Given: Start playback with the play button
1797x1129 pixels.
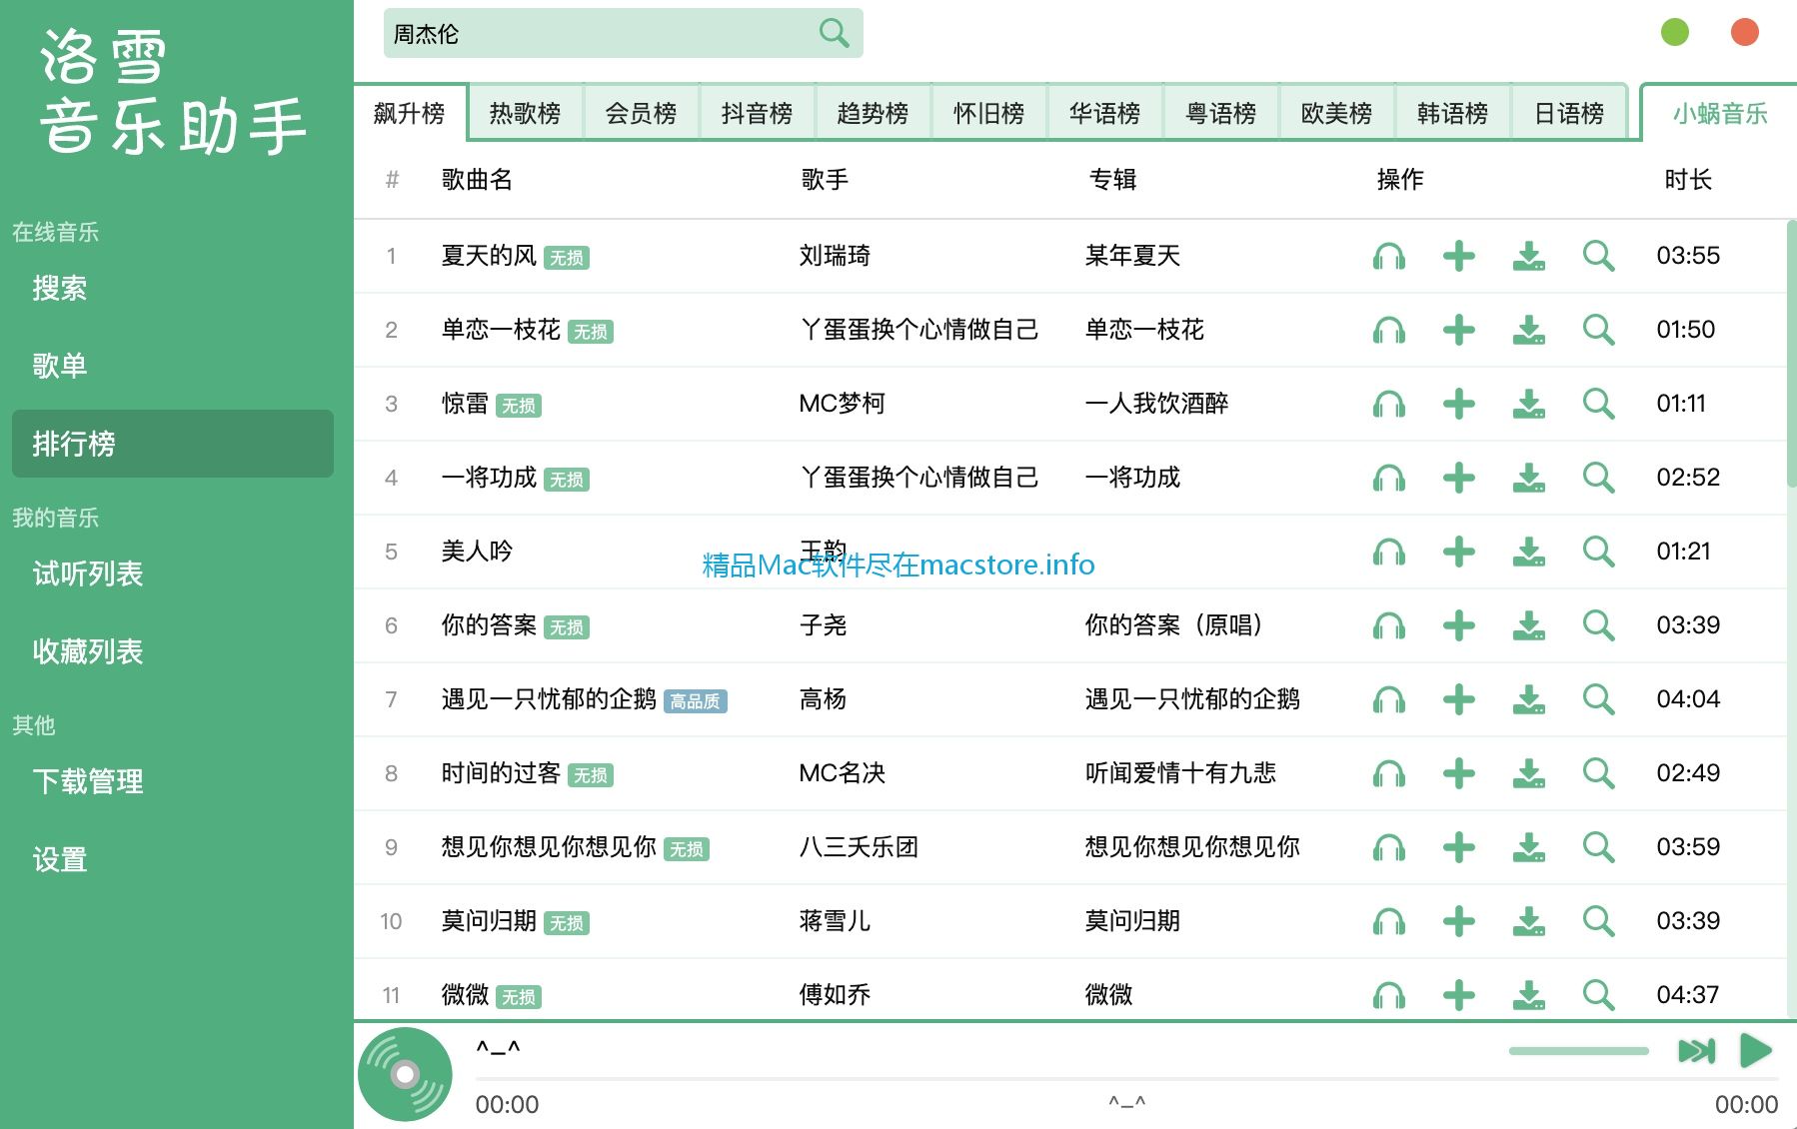Looking at the screenshot, I should [x=1756, y=1051].
